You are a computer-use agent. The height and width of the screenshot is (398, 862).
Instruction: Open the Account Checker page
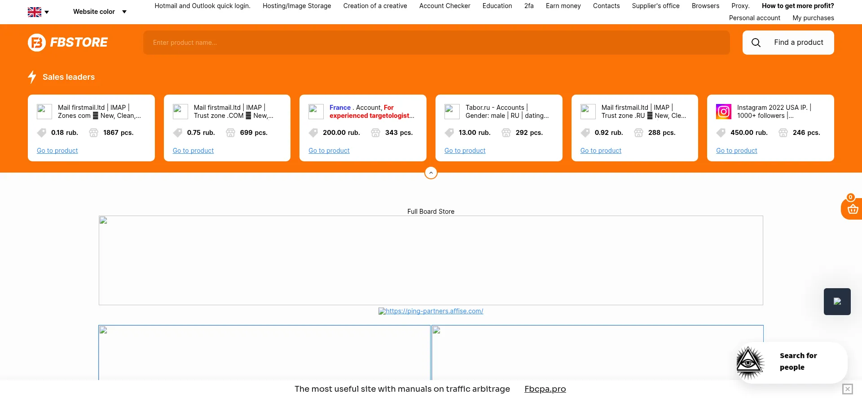click(x=444, y=6)
